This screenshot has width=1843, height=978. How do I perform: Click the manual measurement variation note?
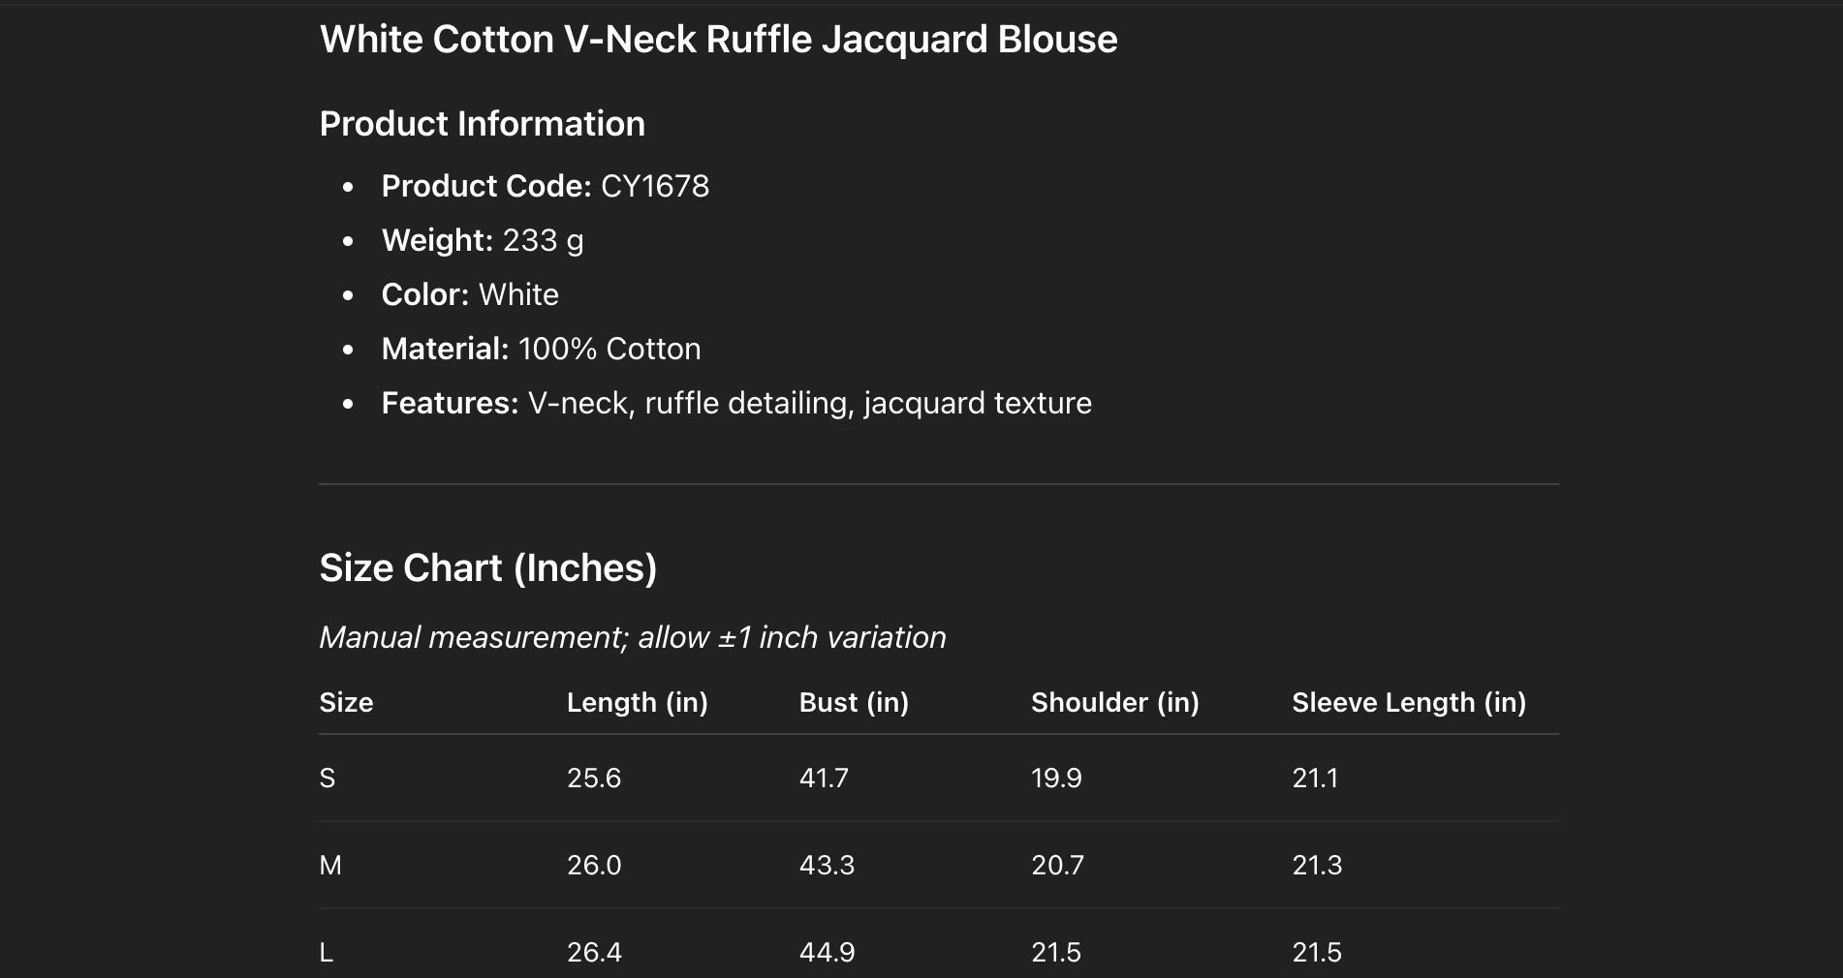[632, 637]
